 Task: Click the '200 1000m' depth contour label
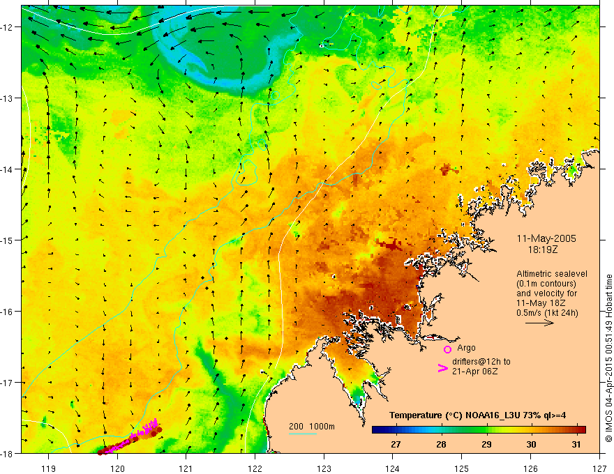click(312, 427)
